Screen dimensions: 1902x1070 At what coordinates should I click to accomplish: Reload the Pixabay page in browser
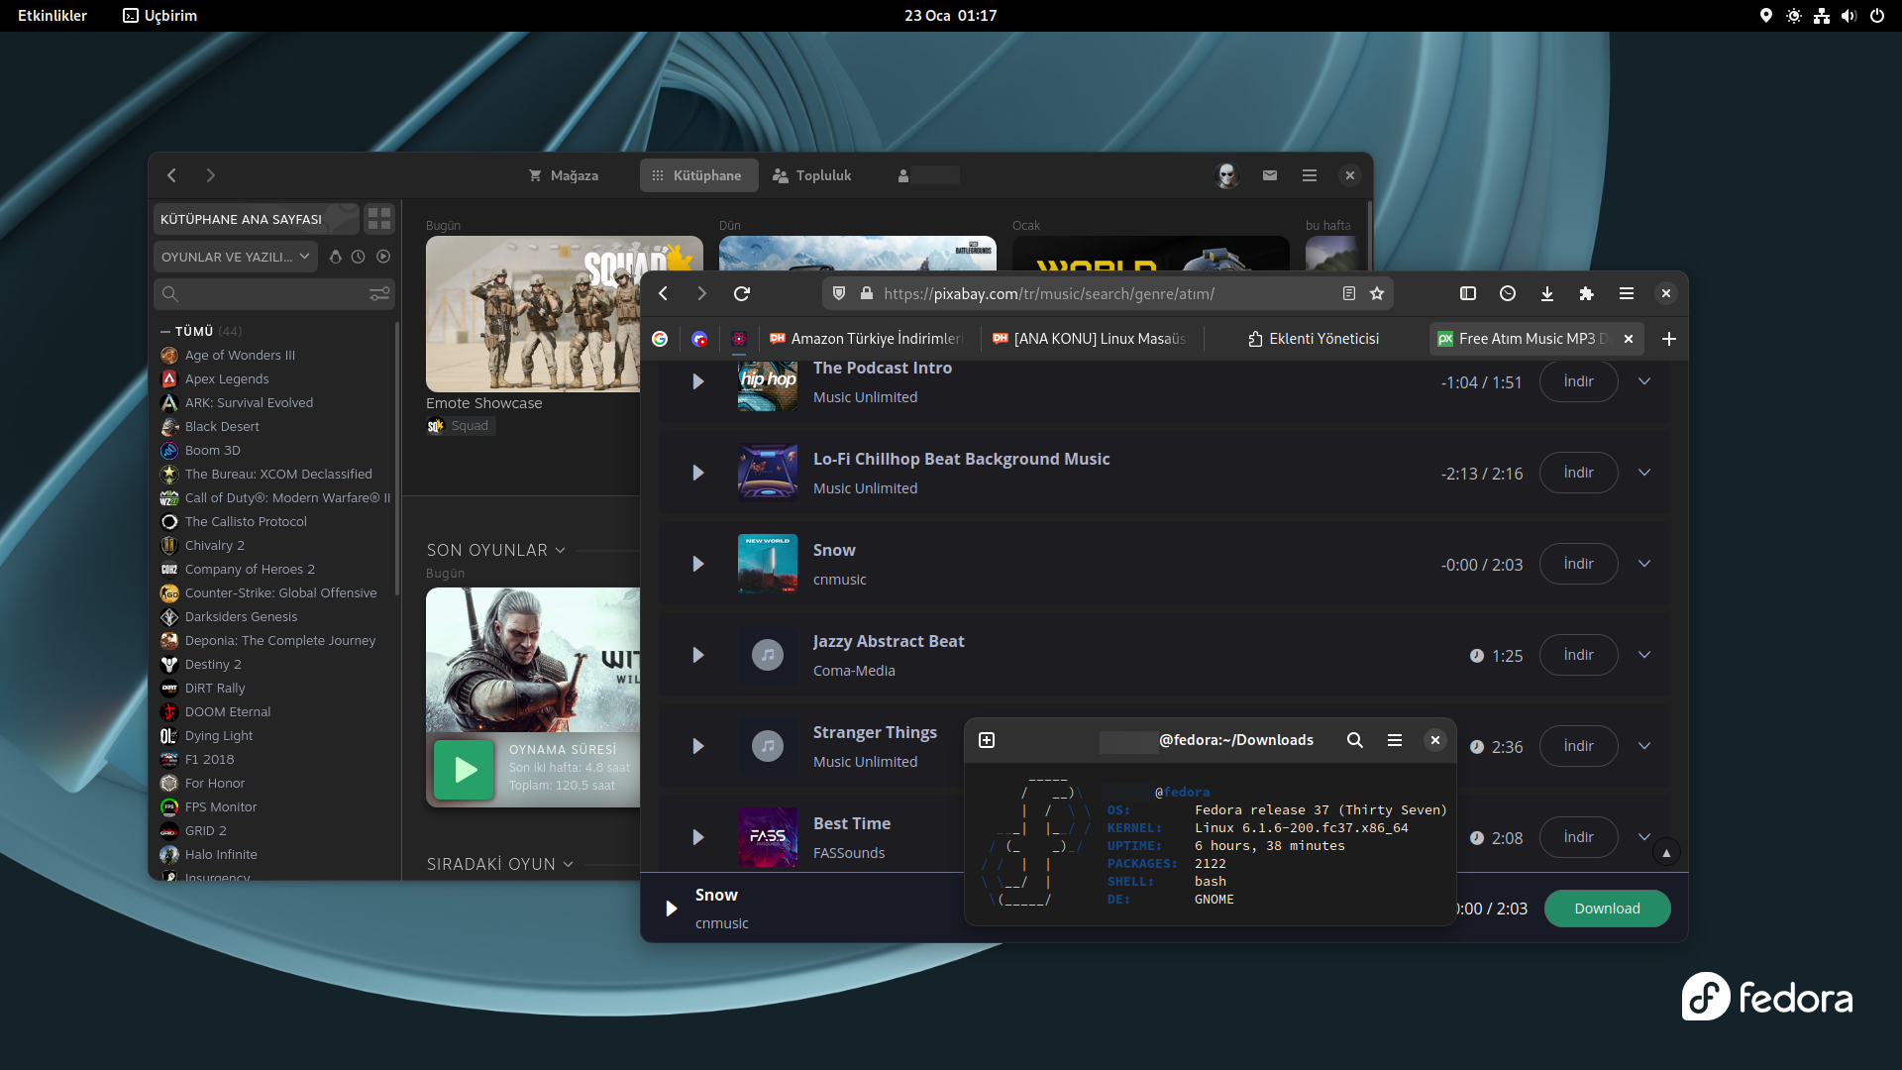742,293
